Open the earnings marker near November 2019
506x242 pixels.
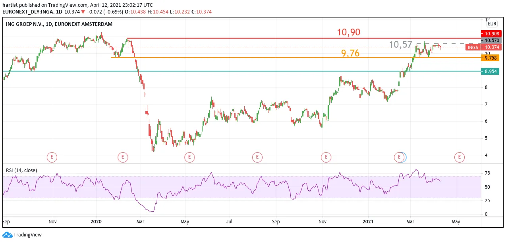coord(52,157)
